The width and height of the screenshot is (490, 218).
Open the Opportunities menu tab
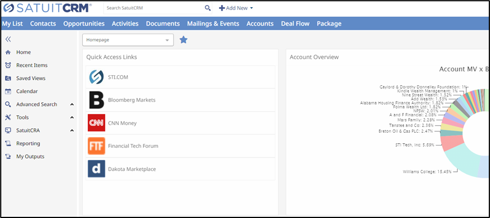point(84,24)
